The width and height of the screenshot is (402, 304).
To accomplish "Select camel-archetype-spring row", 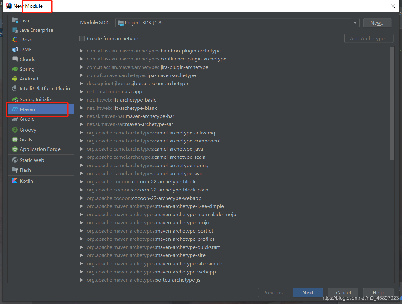I will click(x=234, y=165).
